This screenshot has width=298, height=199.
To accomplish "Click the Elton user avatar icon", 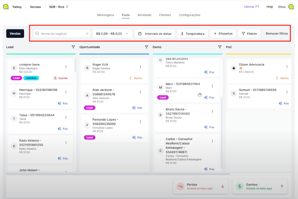I will pos(291,7).
